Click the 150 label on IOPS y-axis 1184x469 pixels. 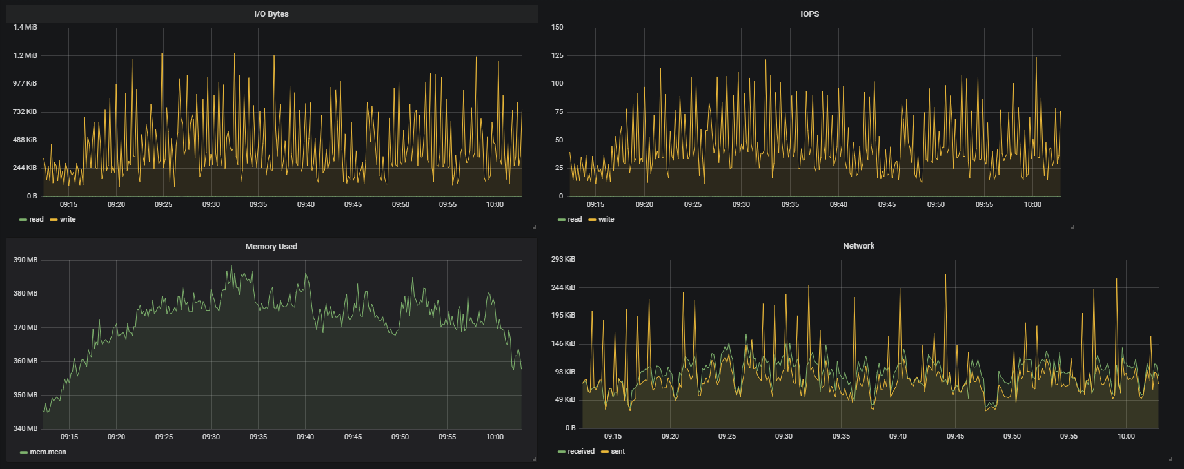point(557,28)
